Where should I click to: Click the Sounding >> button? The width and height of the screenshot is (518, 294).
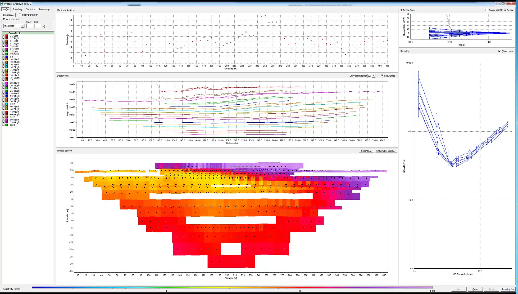[x=507, y=289]
